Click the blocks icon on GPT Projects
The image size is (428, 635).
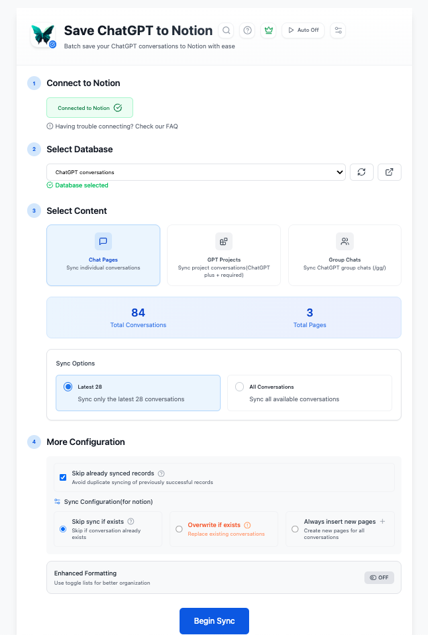tap(224, 242)
